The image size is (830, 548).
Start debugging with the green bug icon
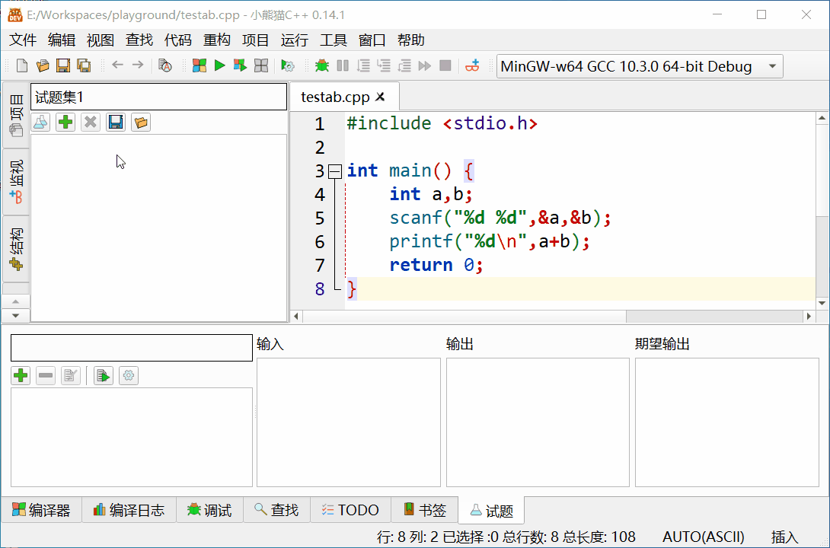tap(322, 66)
